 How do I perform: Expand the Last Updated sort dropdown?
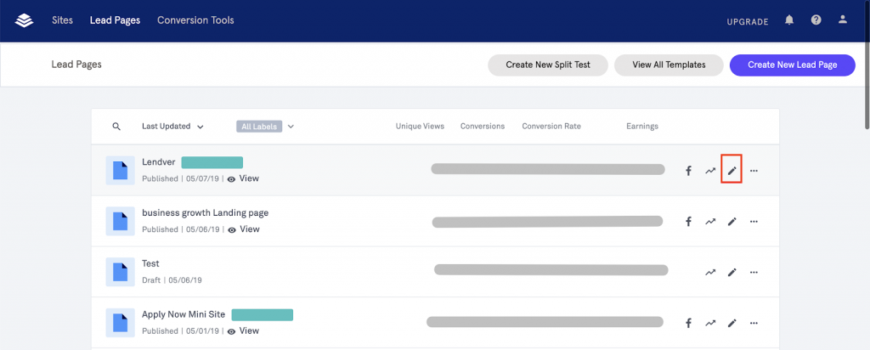pos(172,127)
